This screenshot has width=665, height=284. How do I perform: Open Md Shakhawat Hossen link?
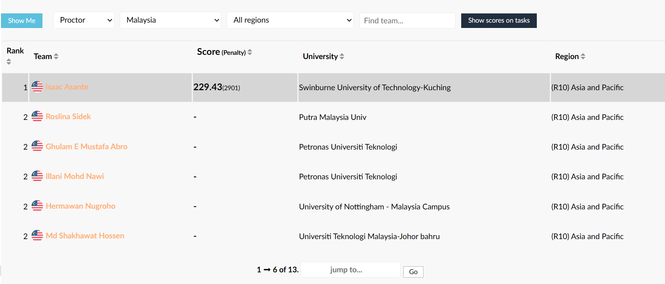85,236
